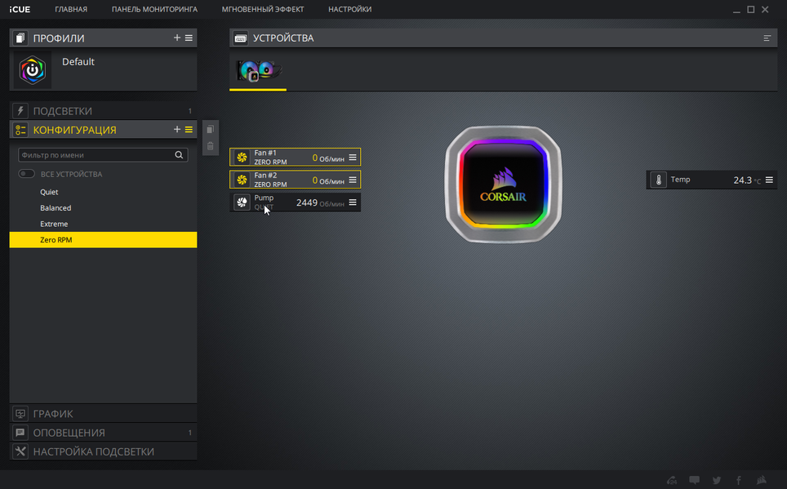Open the УСТРОЙСТВА panel menu icon
Screen dimensions: 787x489
767,38
